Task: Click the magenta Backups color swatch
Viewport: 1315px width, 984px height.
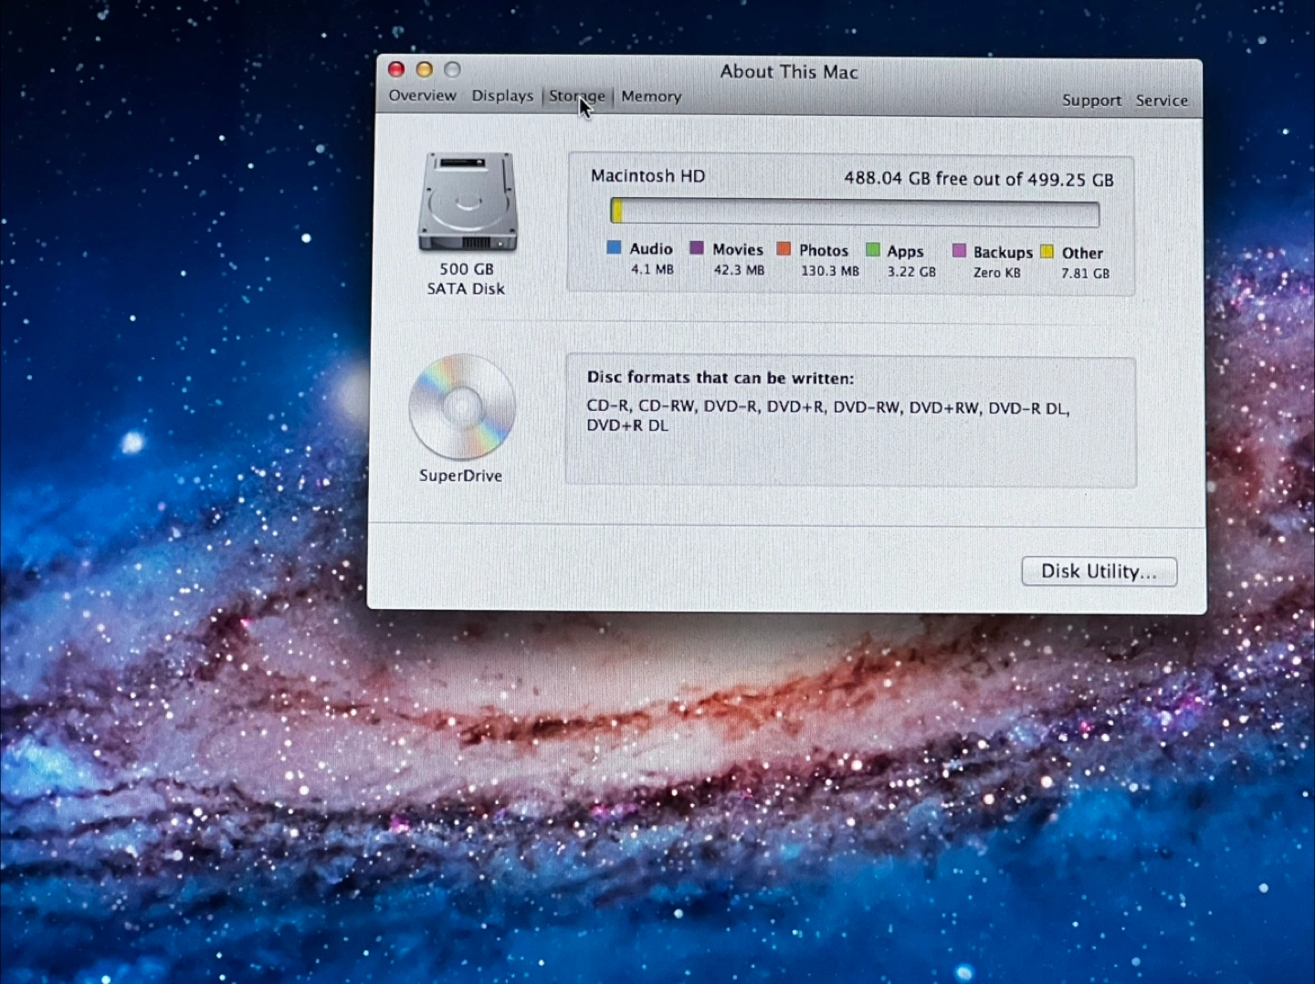Action: pyautogui.click(x=959, y=251)
